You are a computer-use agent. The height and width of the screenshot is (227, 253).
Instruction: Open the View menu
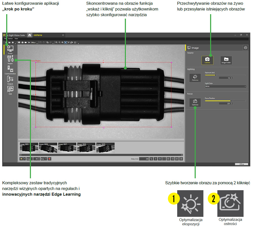coord(16,39)
